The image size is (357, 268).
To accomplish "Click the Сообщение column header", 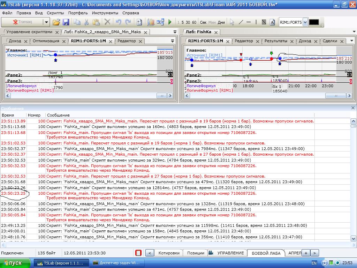I will (x=59, y=115).
